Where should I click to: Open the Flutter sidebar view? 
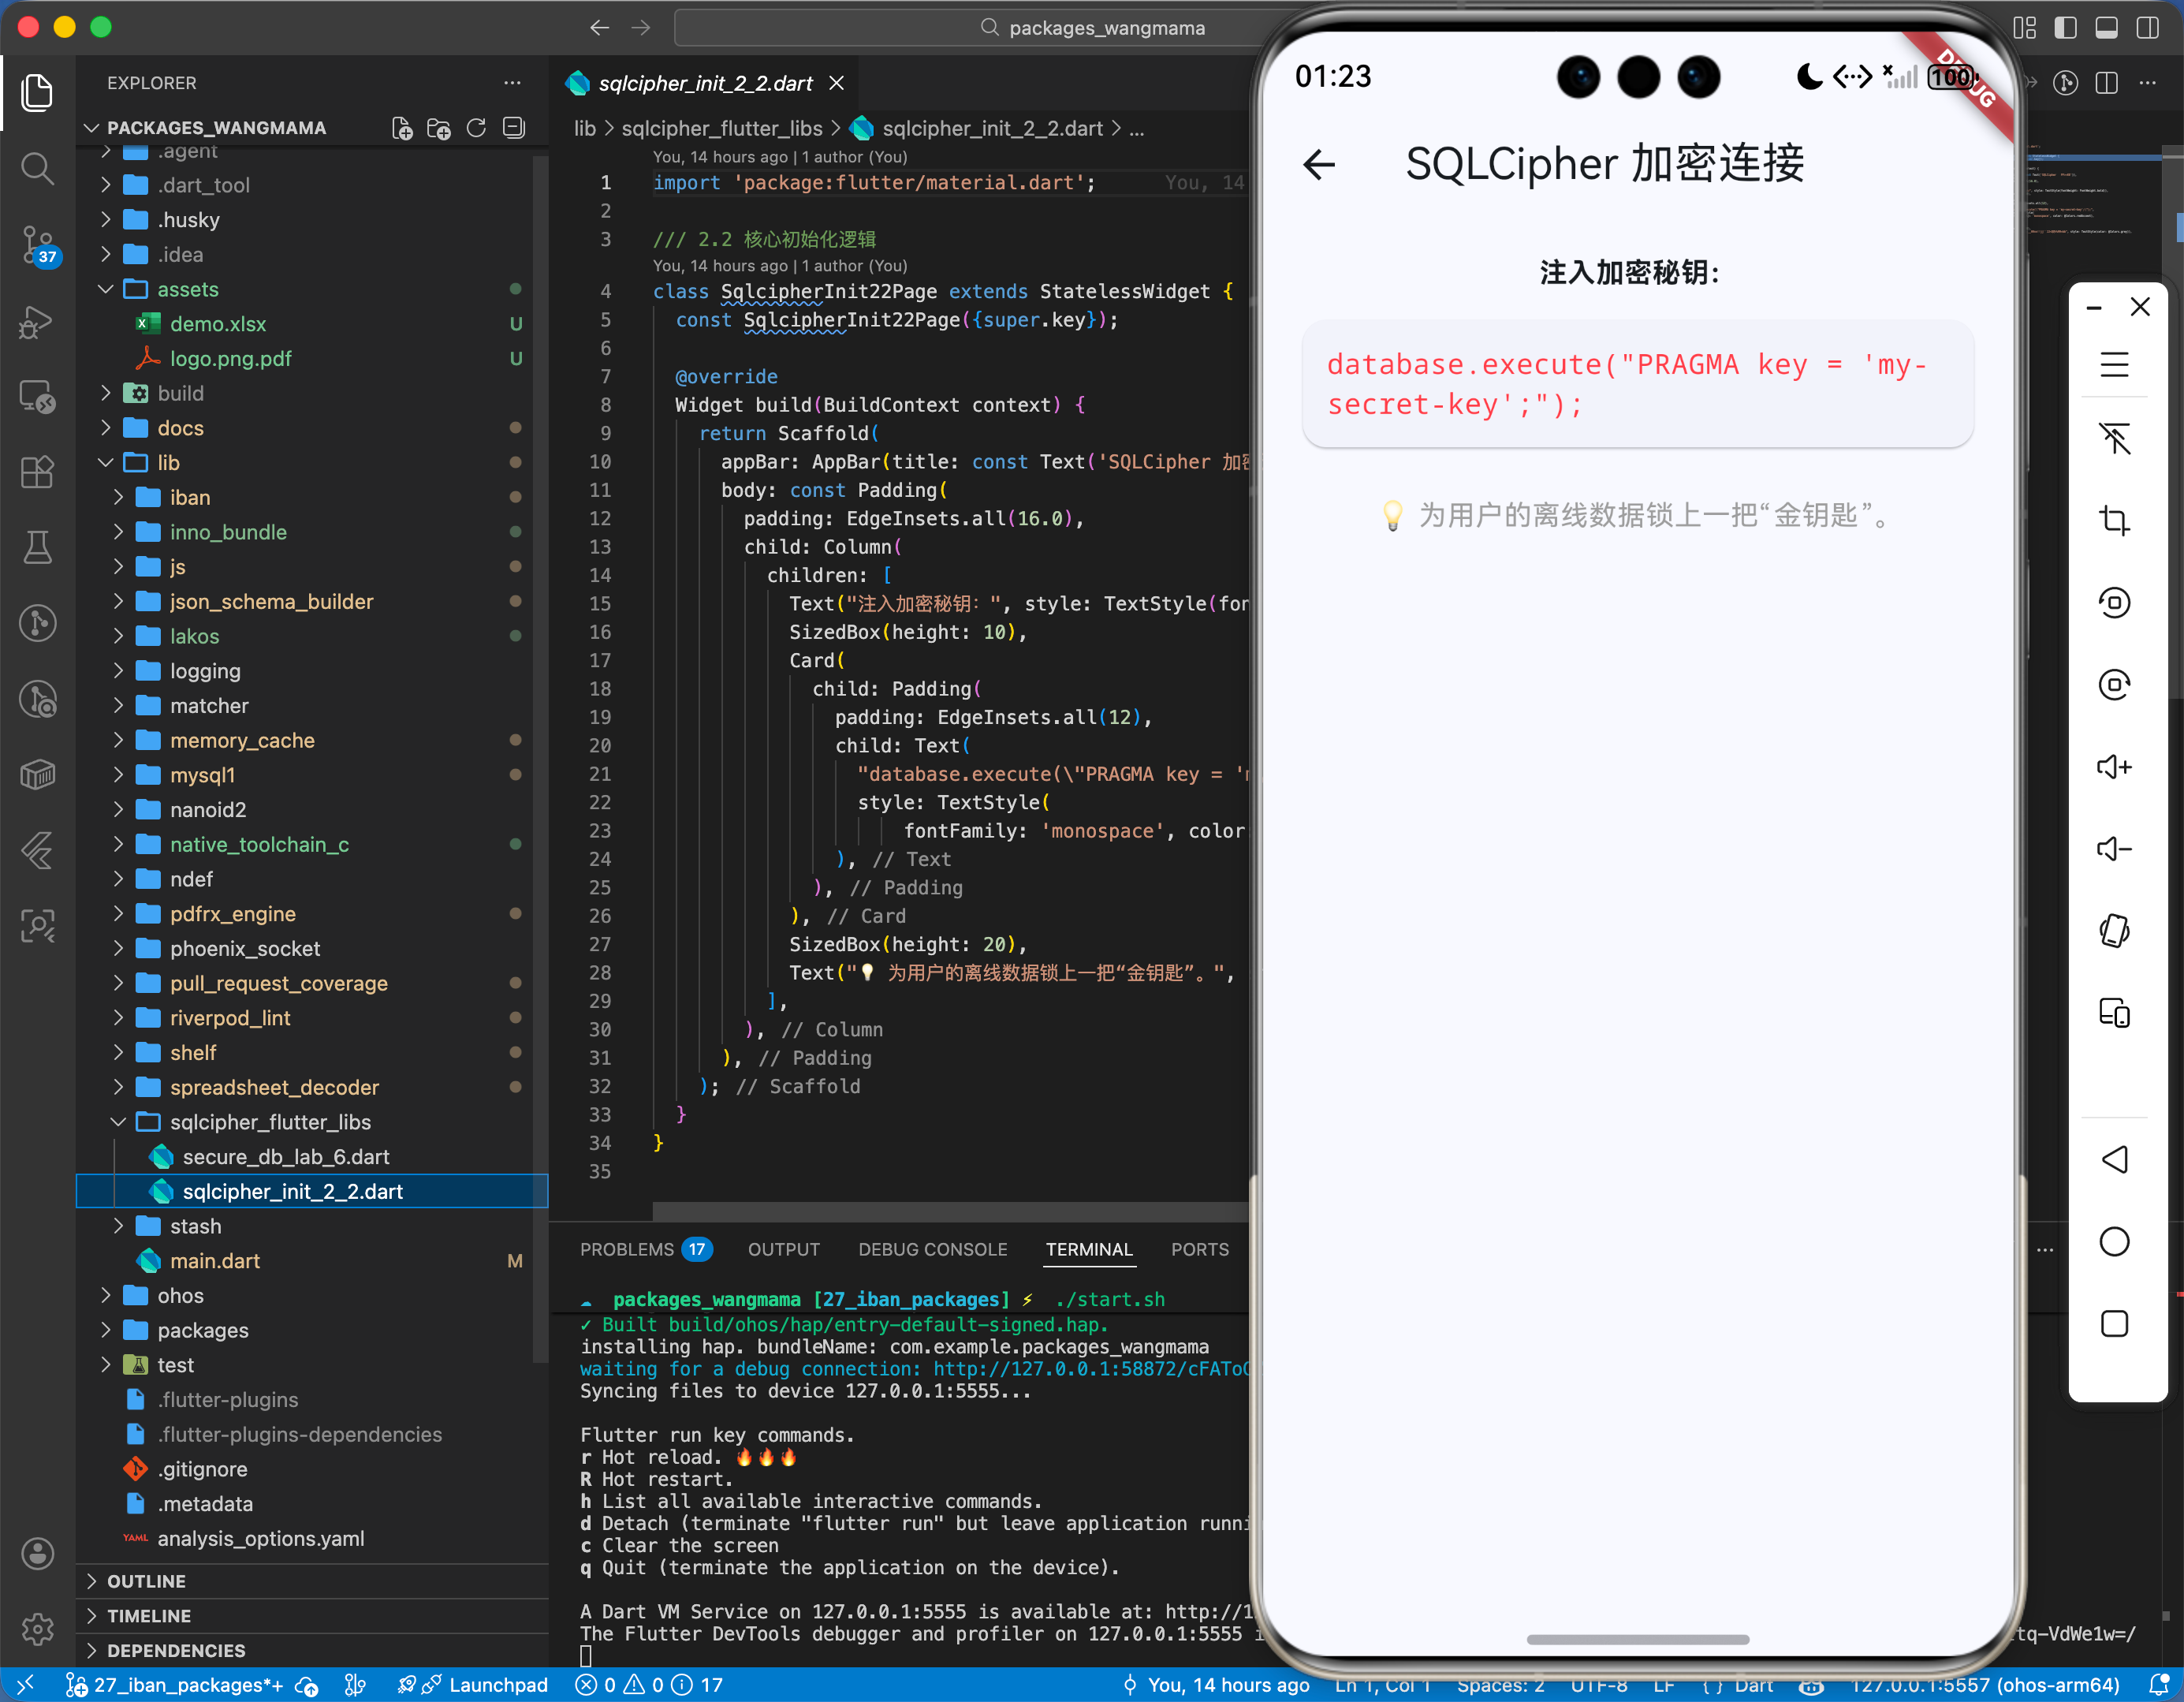tap(37, 849)
